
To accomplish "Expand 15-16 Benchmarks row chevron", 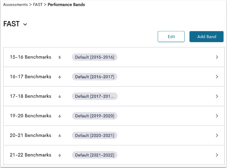I will click(x=217, y=57).
